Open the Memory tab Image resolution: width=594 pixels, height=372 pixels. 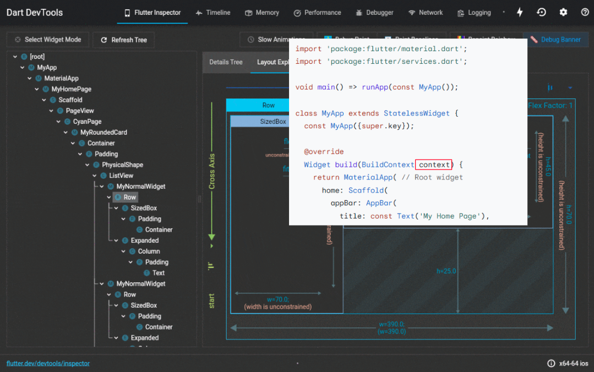[262, 13]
